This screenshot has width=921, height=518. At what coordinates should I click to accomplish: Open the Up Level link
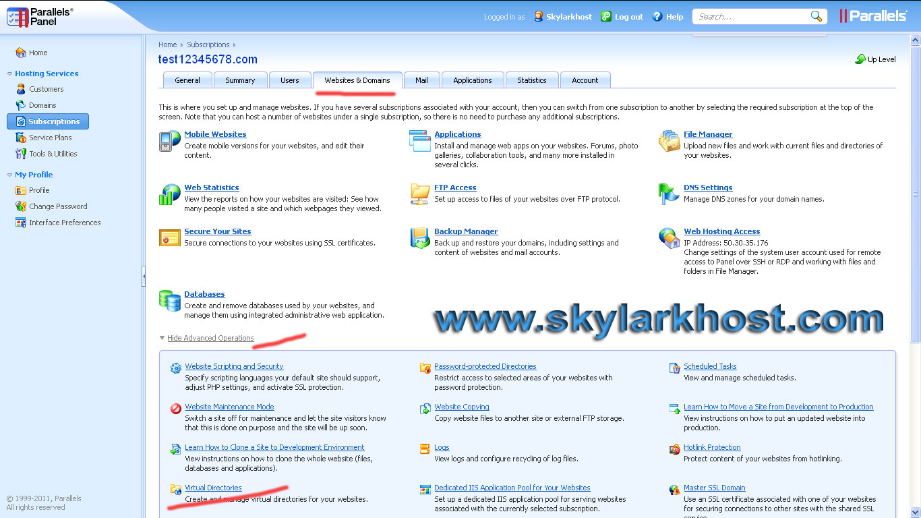point(882,59)
